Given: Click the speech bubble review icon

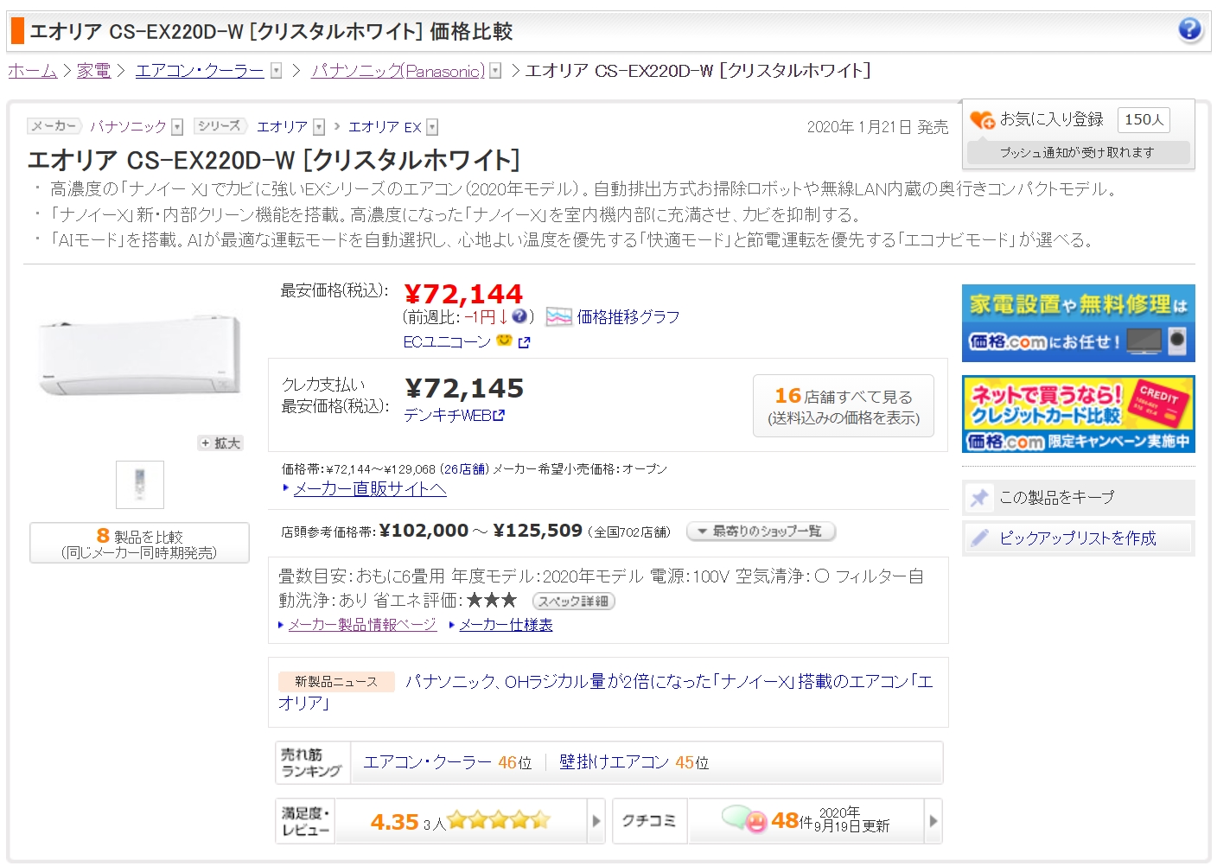Looking at the screenshot, I should (x=743, y=818).
